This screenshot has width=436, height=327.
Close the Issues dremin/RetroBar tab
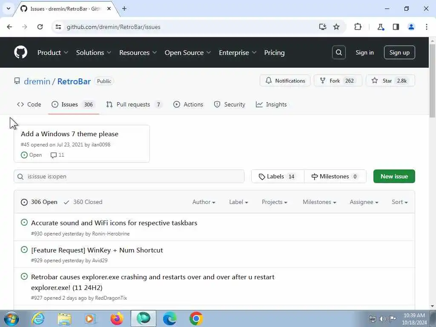pos(109,9)
